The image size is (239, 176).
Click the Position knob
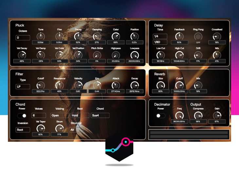[x=135, y=37]
